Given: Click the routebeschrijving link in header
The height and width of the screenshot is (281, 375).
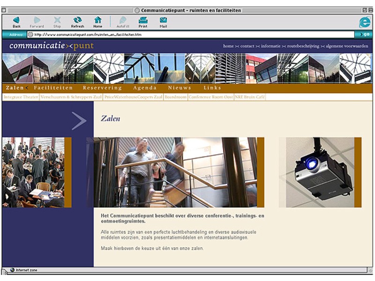Looking at the screenshot, I should [303, 46].
